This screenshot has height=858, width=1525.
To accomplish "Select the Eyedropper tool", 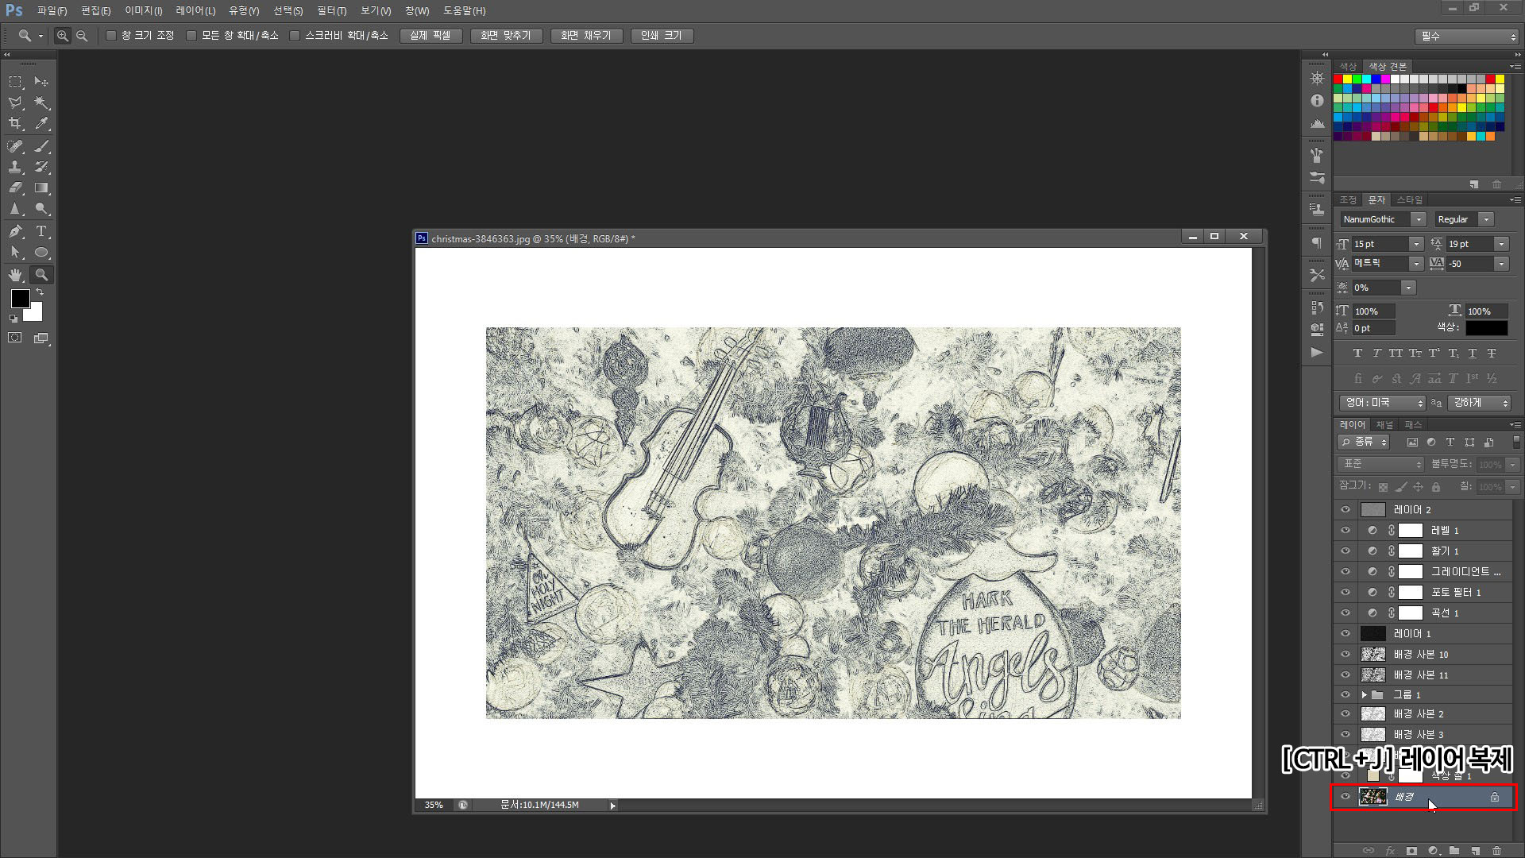I will [x=41, y=123].
